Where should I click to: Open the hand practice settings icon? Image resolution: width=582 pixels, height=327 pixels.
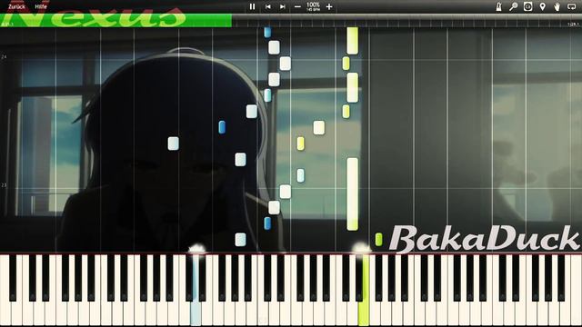(x=557, y=6)
